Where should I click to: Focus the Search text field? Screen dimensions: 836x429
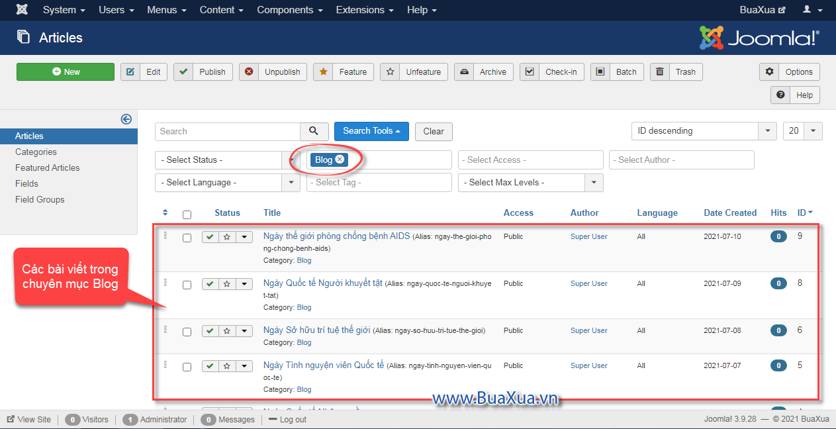(x=228, y=131)
